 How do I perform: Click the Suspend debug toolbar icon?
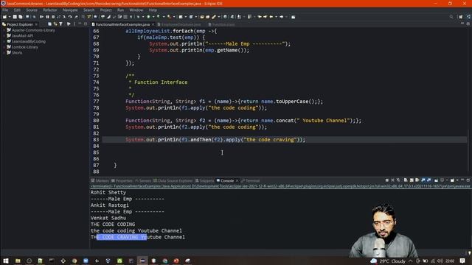pyautogui.click(x=47, y=17)
